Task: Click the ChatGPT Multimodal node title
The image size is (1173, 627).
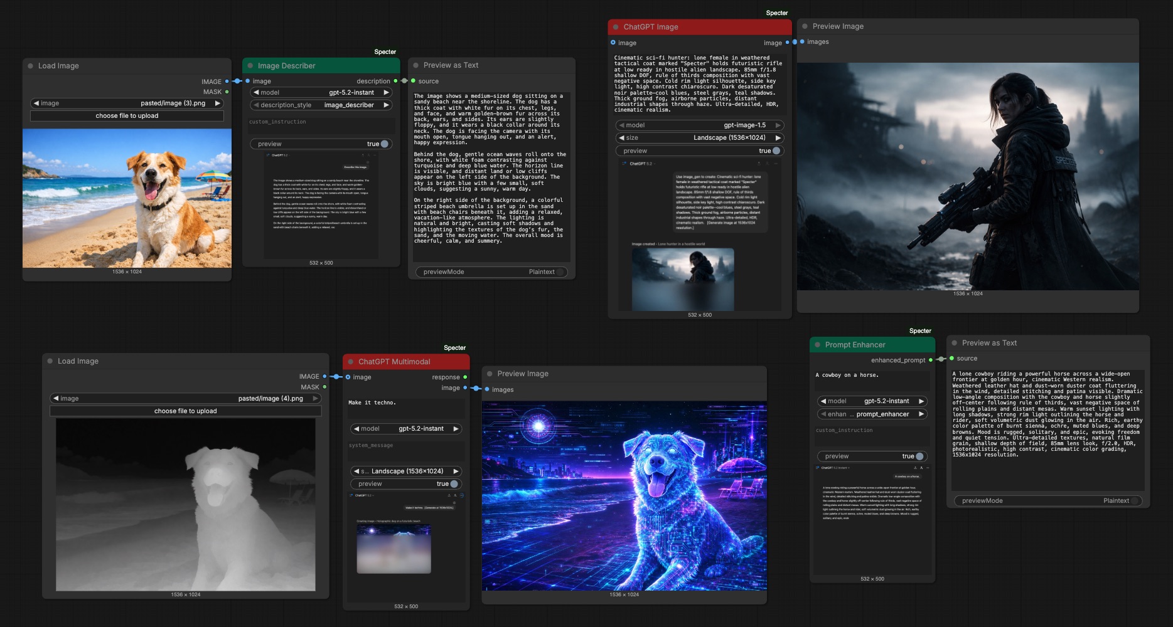Action: [x=394, y=362]
